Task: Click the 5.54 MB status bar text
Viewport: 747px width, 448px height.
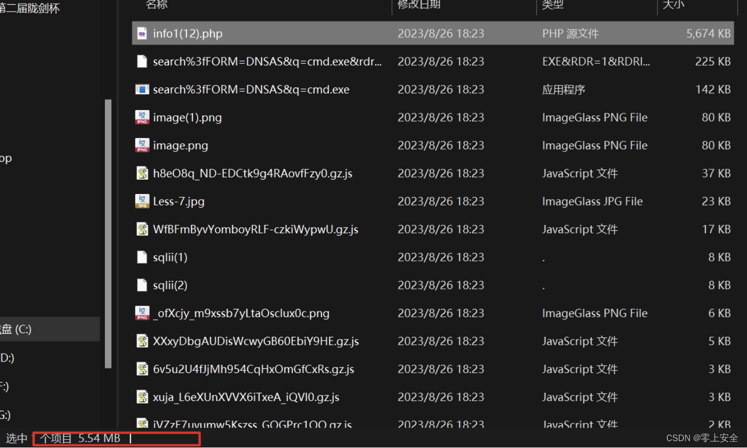Action: (x=100, y=439)
